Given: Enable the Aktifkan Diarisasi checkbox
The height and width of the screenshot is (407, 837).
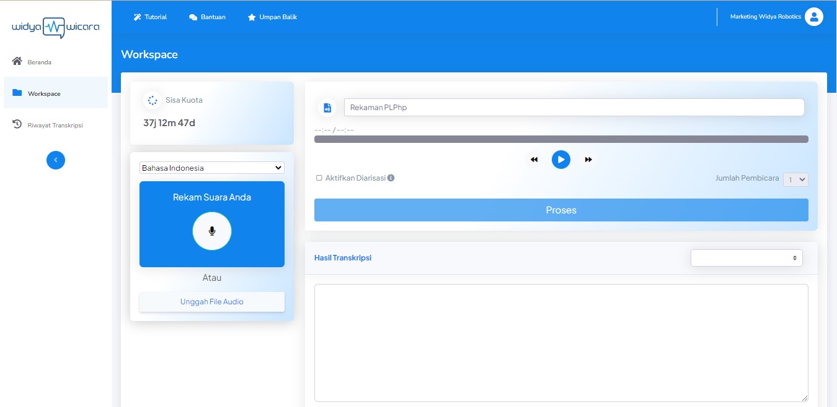Looking at the screenshot, I should coord(319,178).
